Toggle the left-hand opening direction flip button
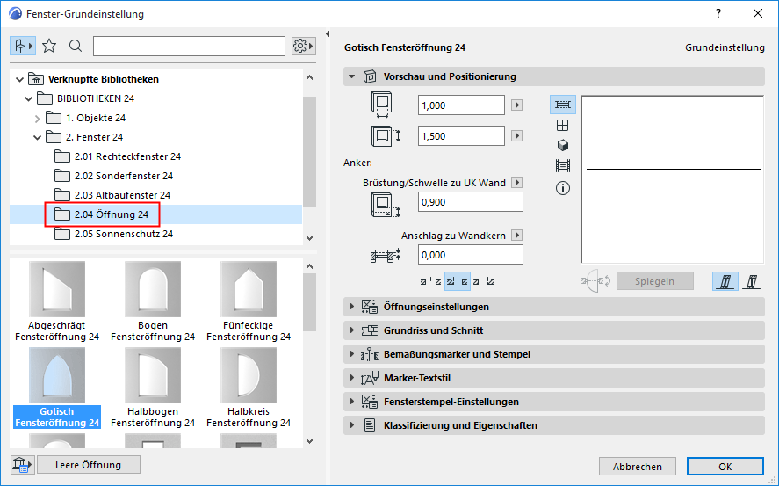779x486 pixels. point(726,281)
